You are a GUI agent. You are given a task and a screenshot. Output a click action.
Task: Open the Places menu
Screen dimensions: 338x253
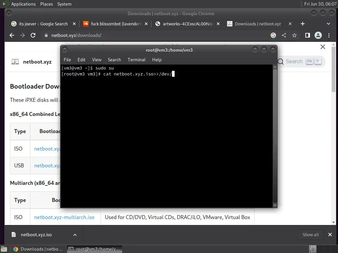[x=46, y=4]
